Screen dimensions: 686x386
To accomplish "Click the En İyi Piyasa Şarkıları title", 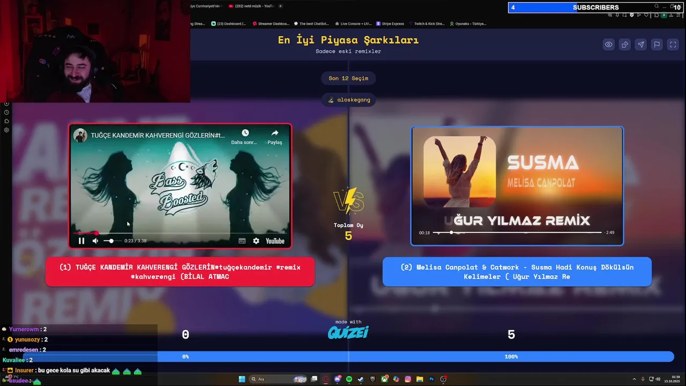I will click(x=348, y=40).
